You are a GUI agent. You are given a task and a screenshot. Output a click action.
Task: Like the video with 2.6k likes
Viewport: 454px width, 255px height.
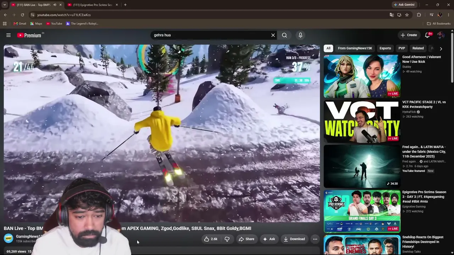(210, 239)
